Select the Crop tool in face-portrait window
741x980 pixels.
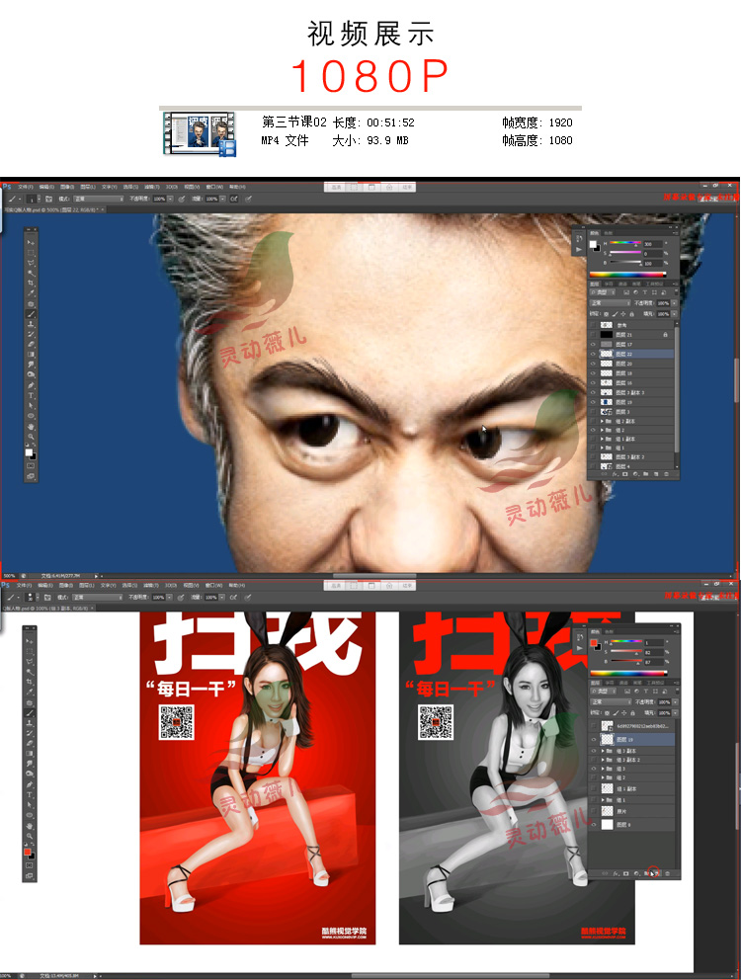point(31,283)
